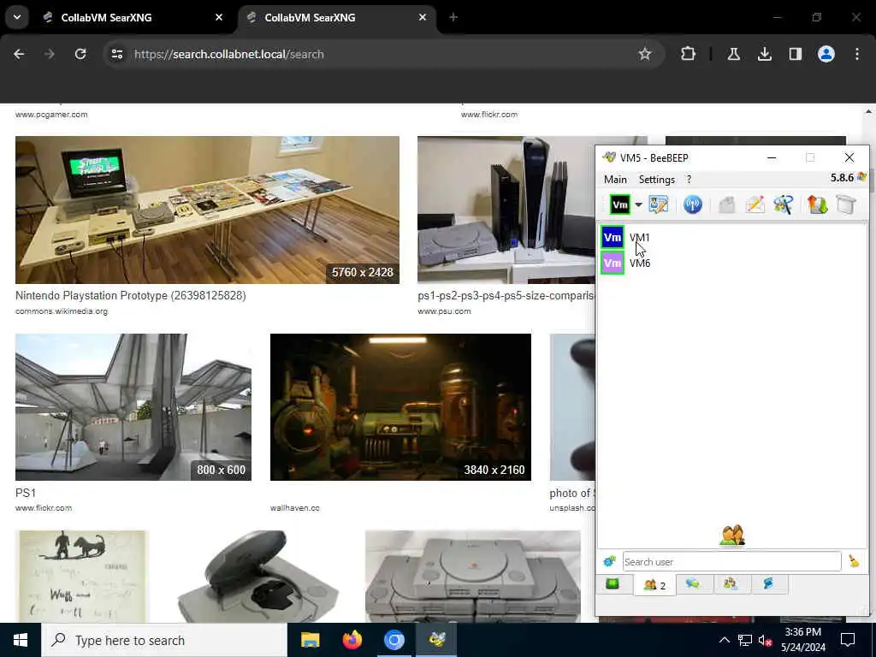The width and height of the screenshot is (876, 657).
Task: Click the two-people users icon above Search user
Action: (732, 536)
